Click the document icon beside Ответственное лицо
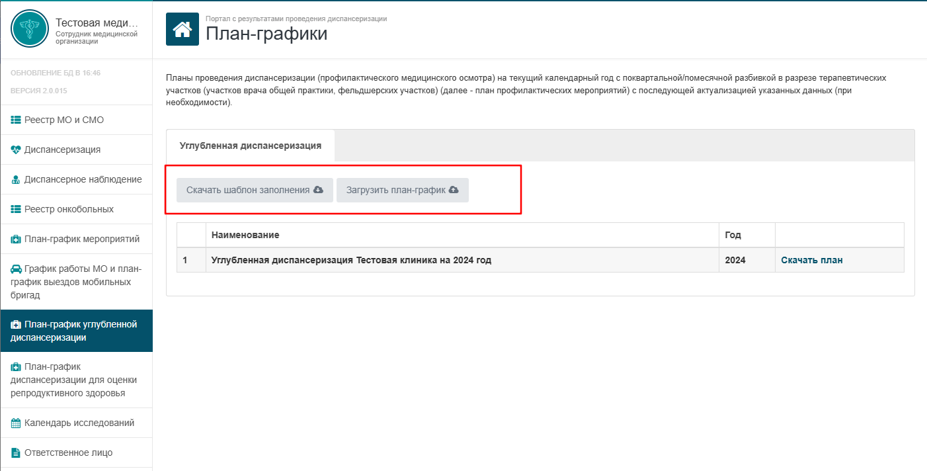This screenshot has height=471, width=927. (x=17, y=453)
